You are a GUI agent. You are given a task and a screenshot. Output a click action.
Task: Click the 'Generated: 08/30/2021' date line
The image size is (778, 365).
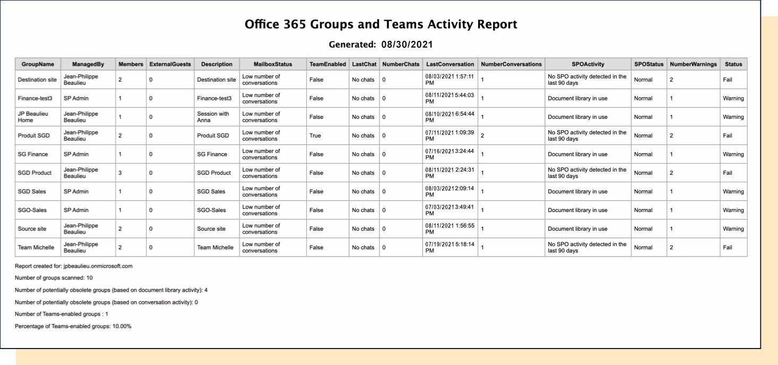(x=381, y=44)
